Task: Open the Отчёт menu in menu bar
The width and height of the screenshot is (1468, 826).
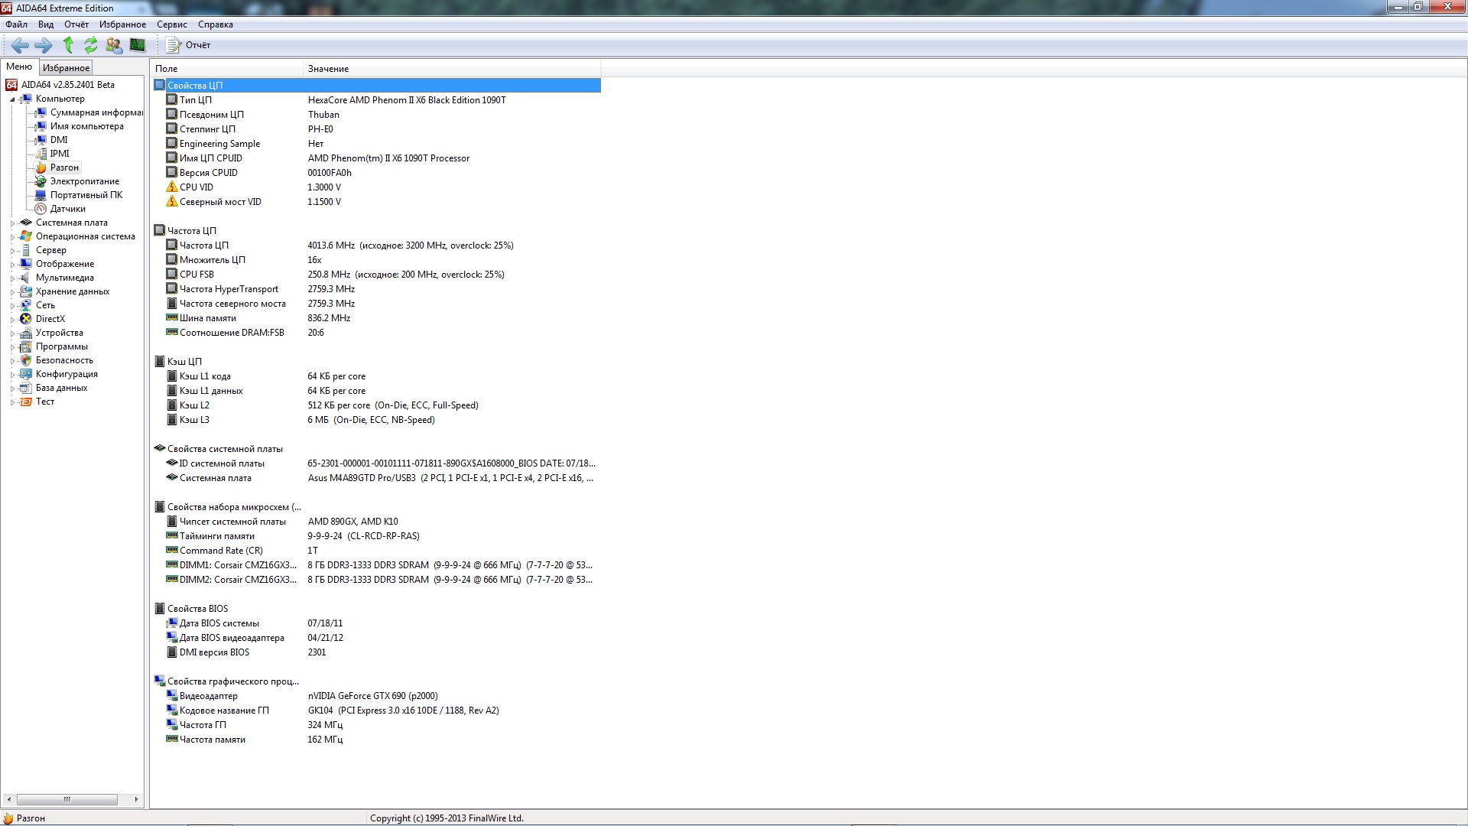Action: (x=76, y=24)
